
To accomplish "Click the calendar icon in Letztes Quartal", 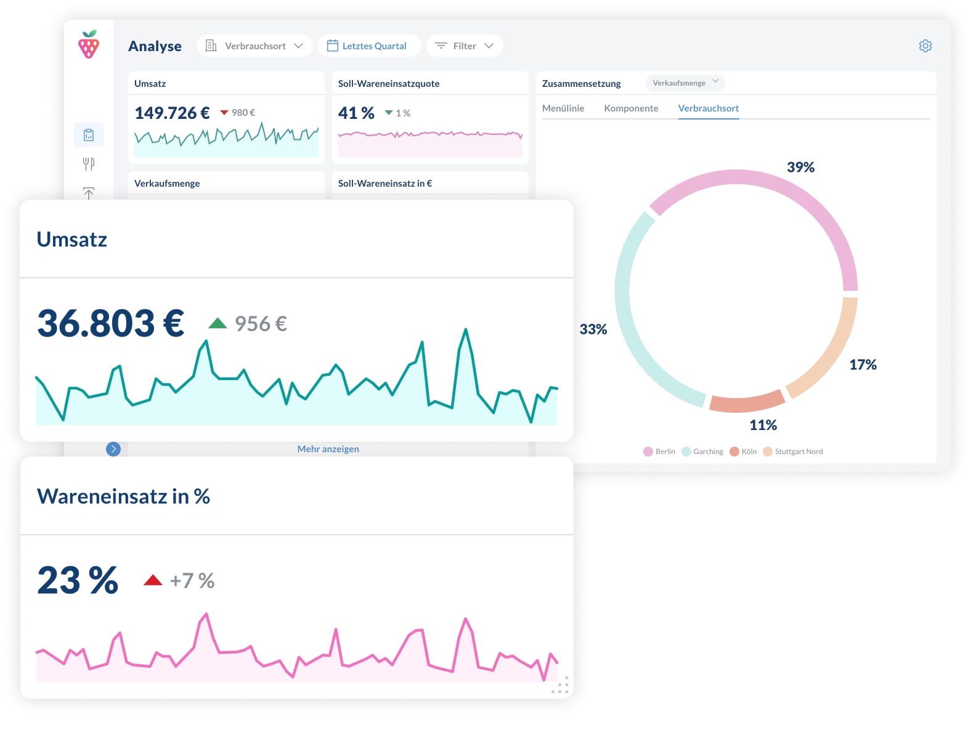I will 333,46.
